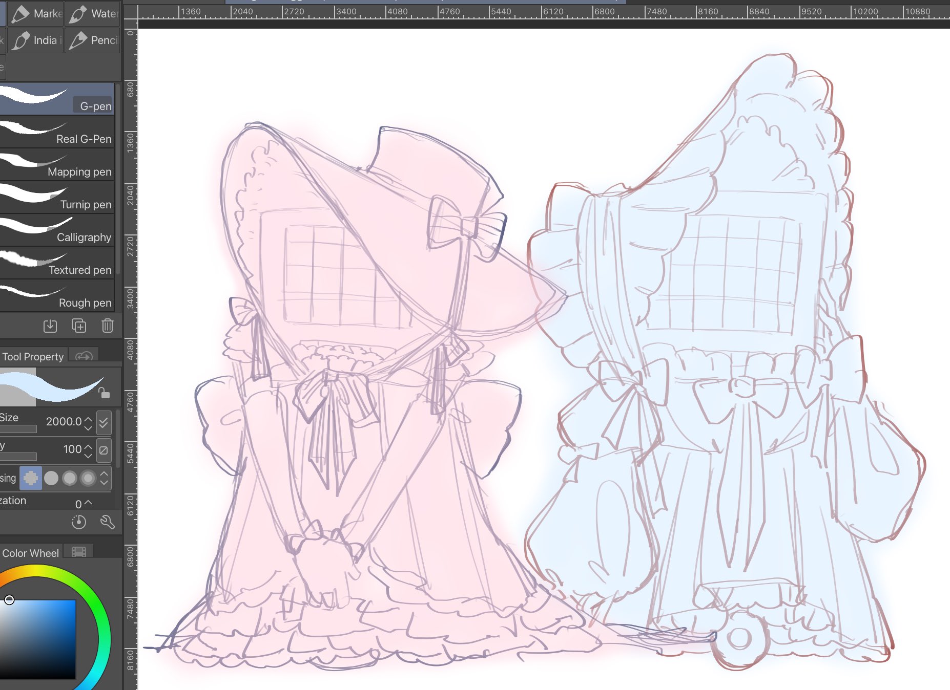The height and width of the screenshot is (690, 950).
Task: Set anti-aliasing to Weak
Action: click(x=51, y=478)
